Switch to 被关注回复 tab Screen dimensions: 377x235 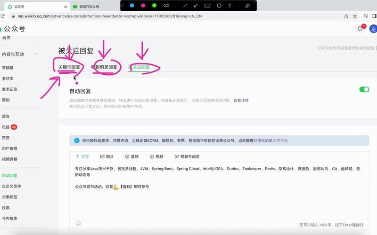tap(139, 67)
